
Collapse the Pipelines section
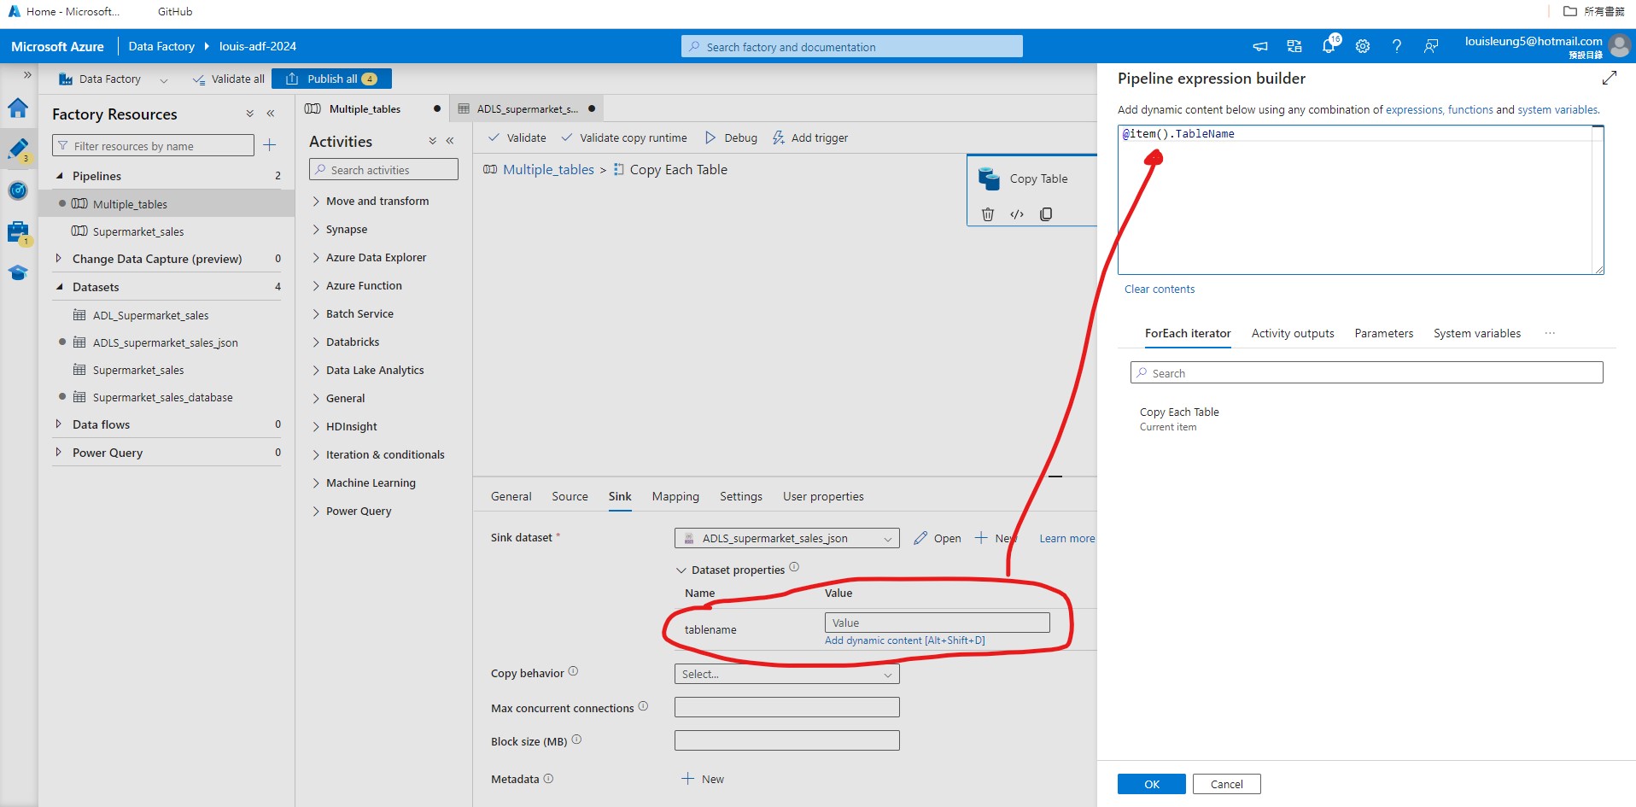[59, 175]
